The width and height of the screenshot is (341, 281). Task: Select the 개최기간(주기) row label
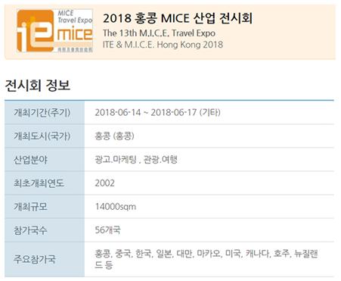[x=42, y=112]
